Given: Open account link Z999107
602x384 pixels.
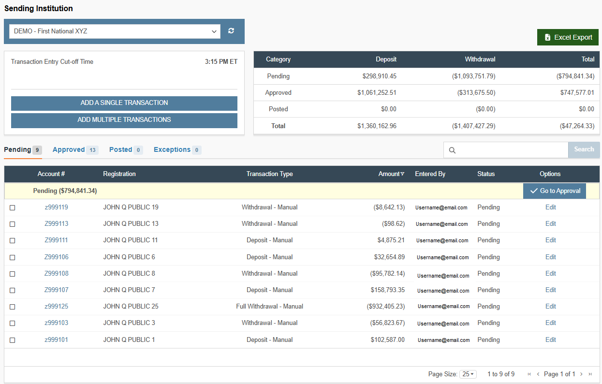Looking at the screenshot, I should pos(56,290).
